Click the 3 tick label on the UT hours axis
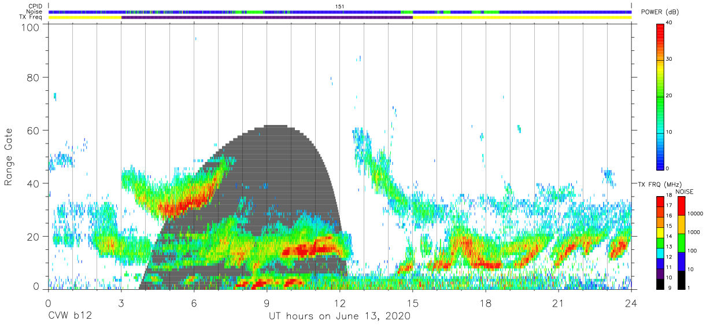This screenshot has width=710, height=328. [121, 303]
